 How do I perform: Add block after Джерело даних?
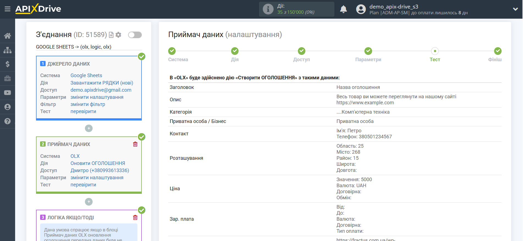pos(89,128)
